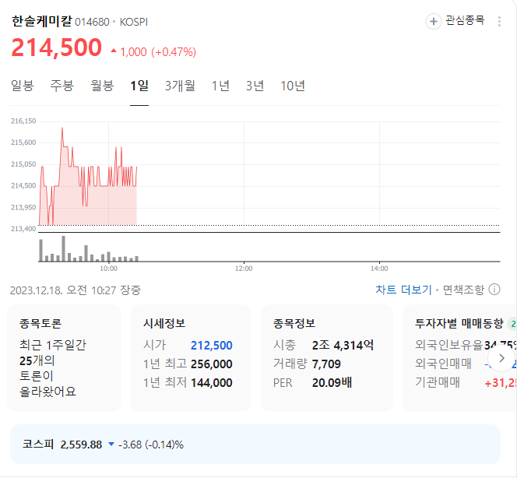Click the stock name 한솔케미칼

[42, 21]
